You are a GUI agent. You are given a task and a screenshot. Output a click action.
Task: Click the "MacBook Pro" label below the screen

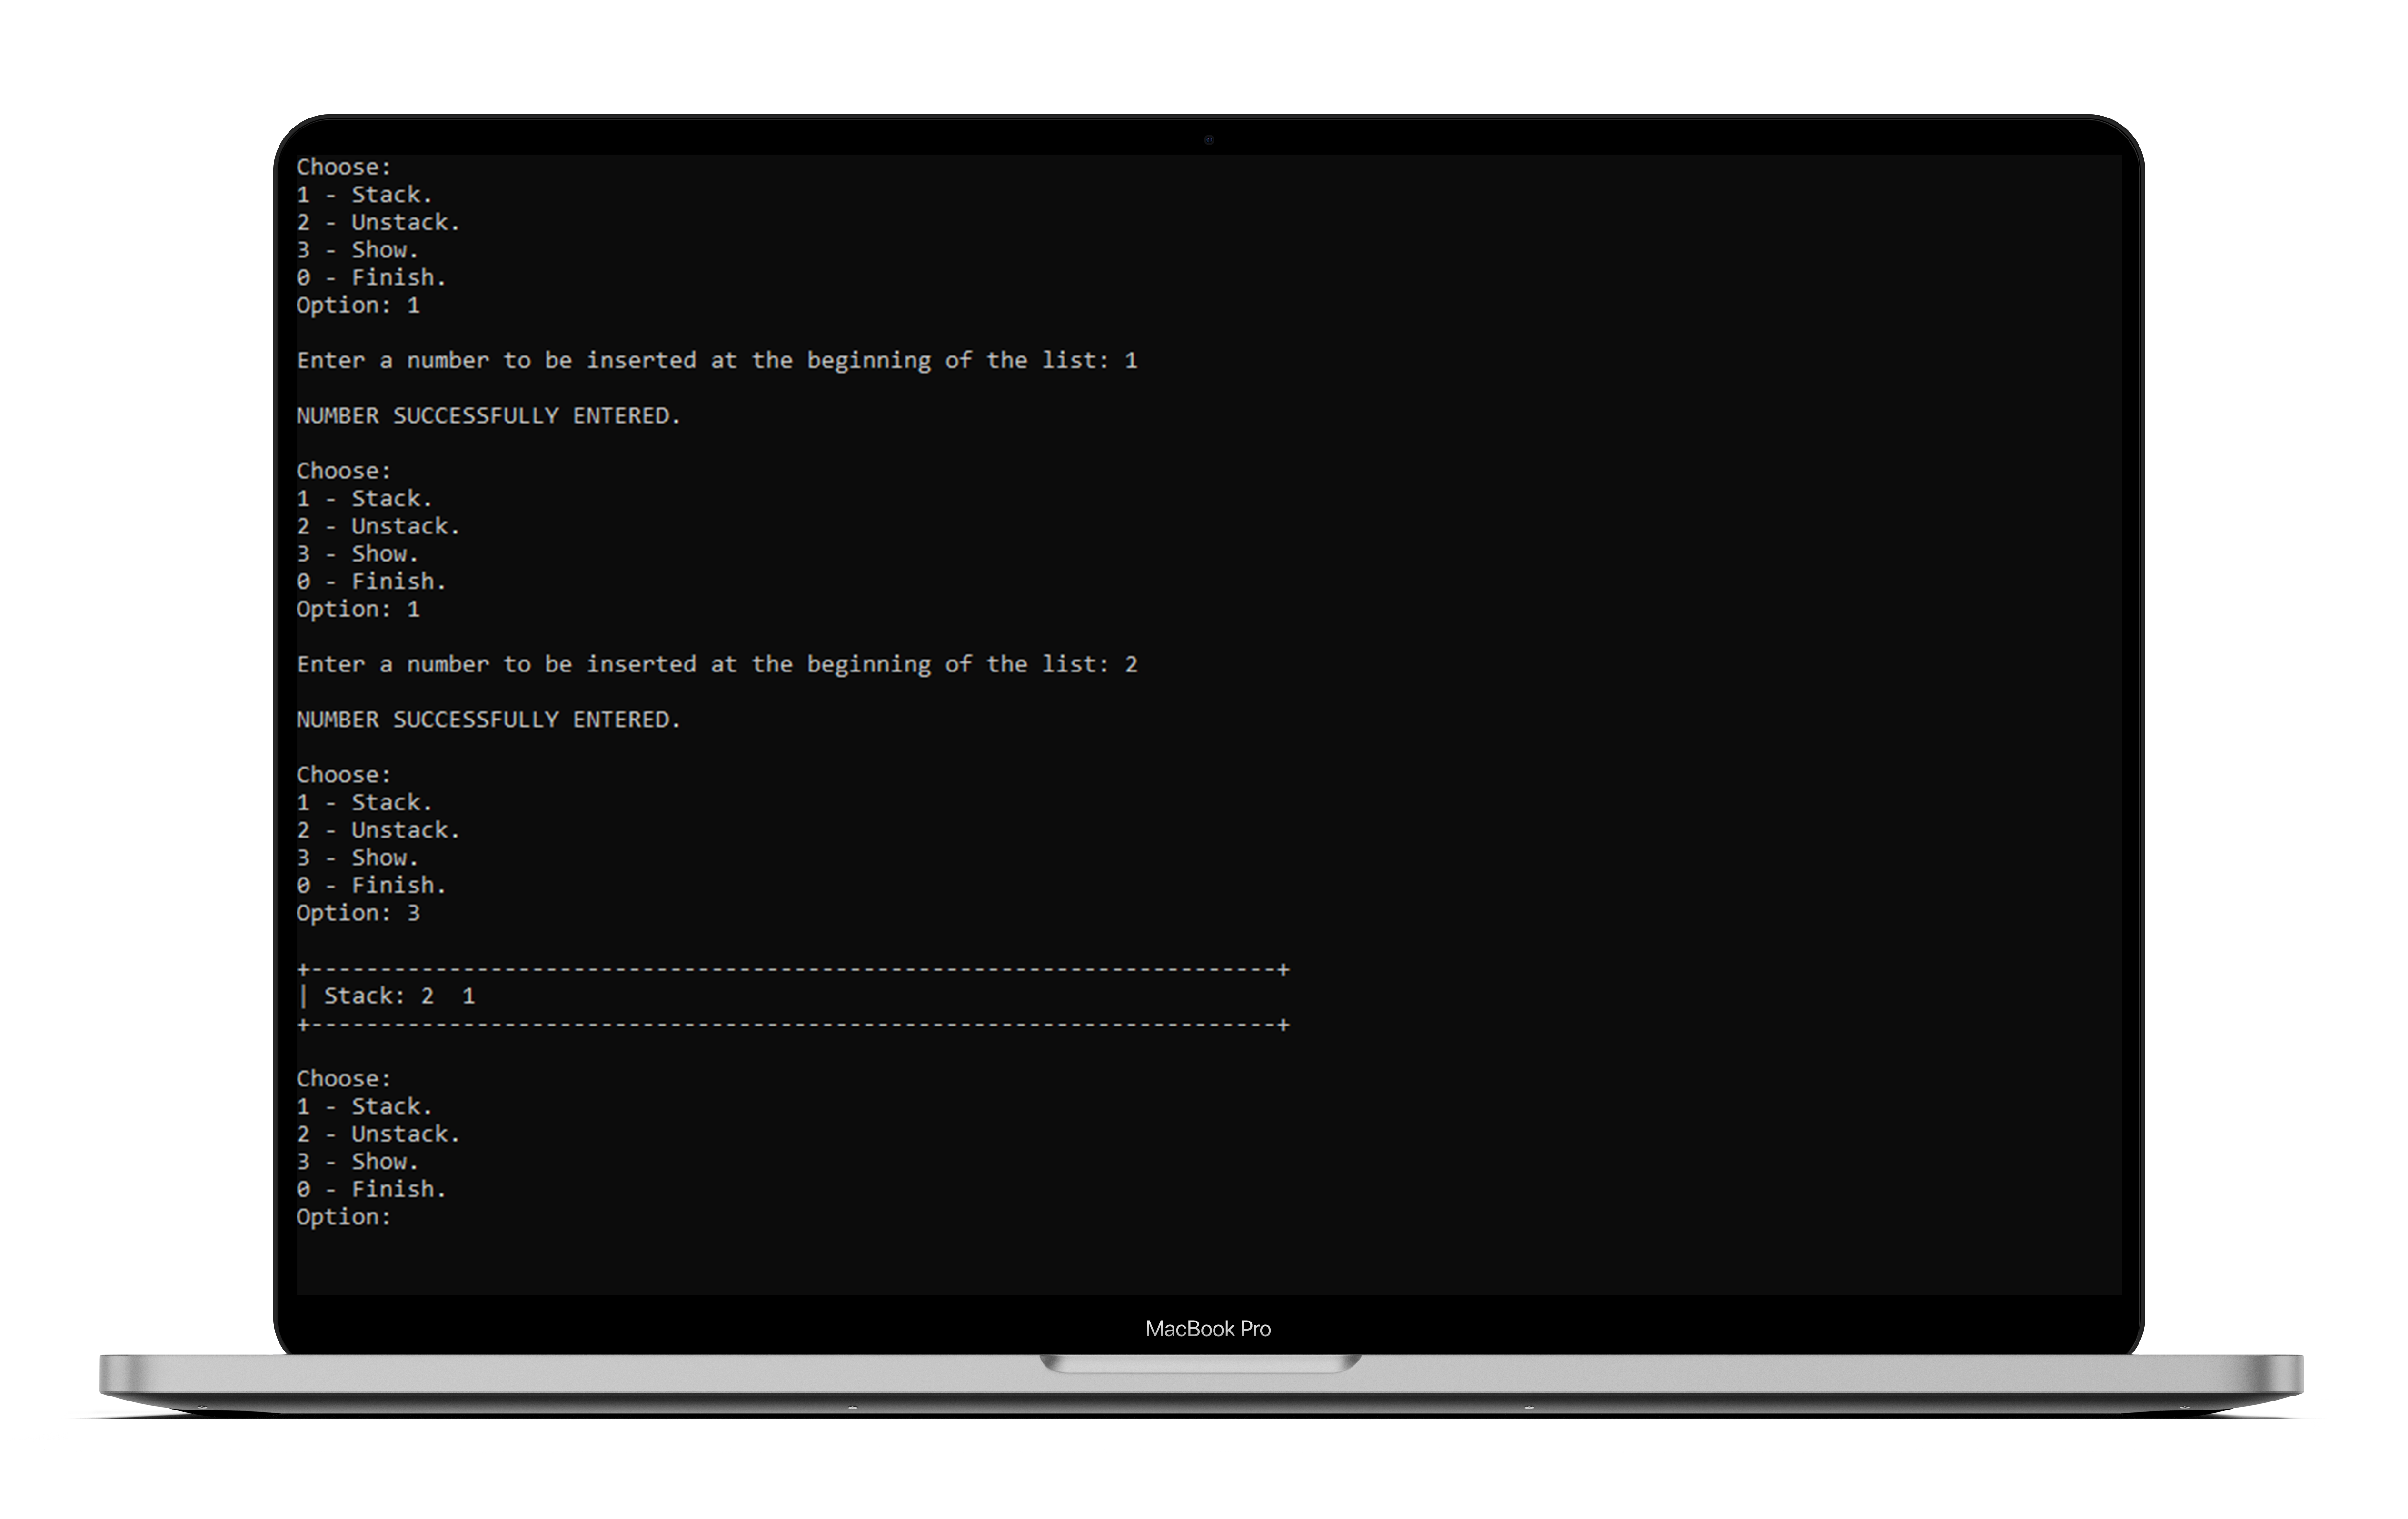click(1208, 1328)
